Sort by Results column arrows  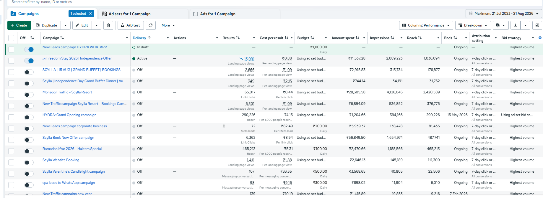pyautogui.click(x=238, y=38)
